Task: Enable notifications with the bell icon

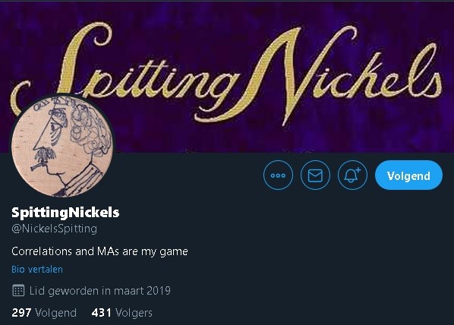Action: coord(352,175)
